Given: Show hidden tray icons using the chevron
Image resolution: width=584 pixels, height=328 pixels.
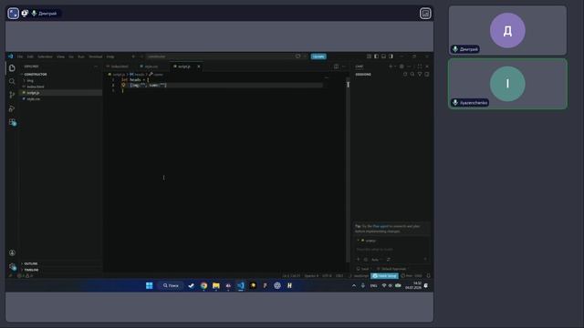Looking at the screenshot, I should click(x=354, y=285).
